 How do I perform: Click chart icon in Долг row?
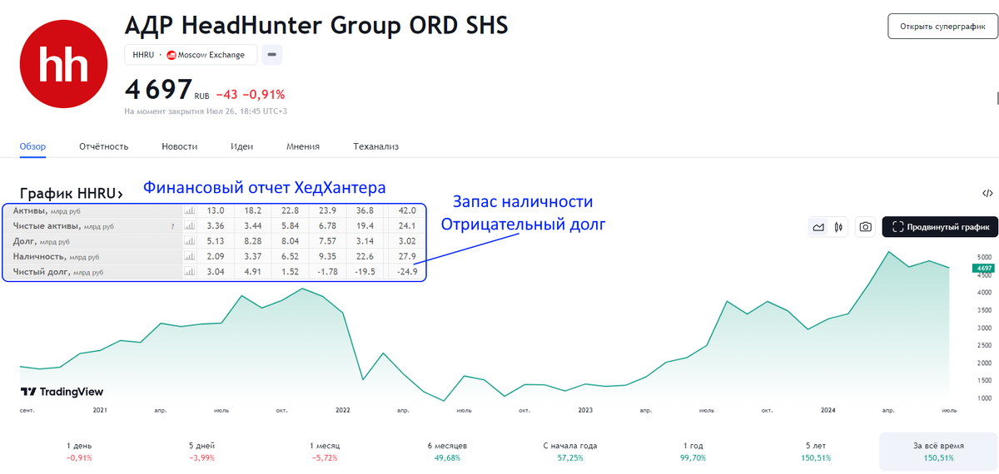point(189,241)
